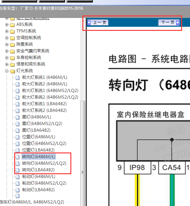Click page icon beside 雾灯(6486MS2/LQ2)
The image size is (190, 206).
(x=17, y=124)
